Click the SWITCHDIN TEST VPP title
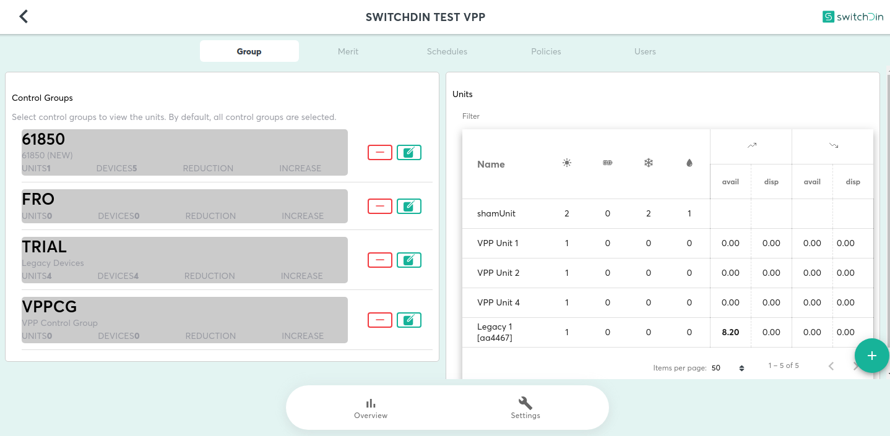Screen dimensions: 890x436 pos(425,17)
